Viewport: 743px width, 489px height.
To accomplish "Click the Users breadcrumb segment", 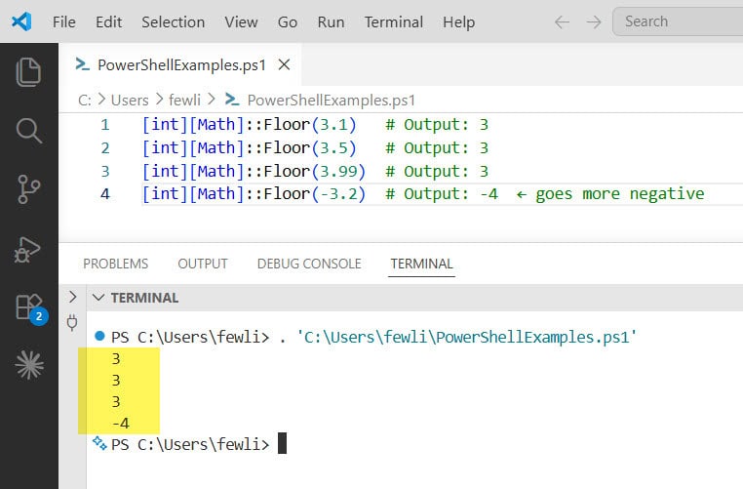I will tap(130, 101).
